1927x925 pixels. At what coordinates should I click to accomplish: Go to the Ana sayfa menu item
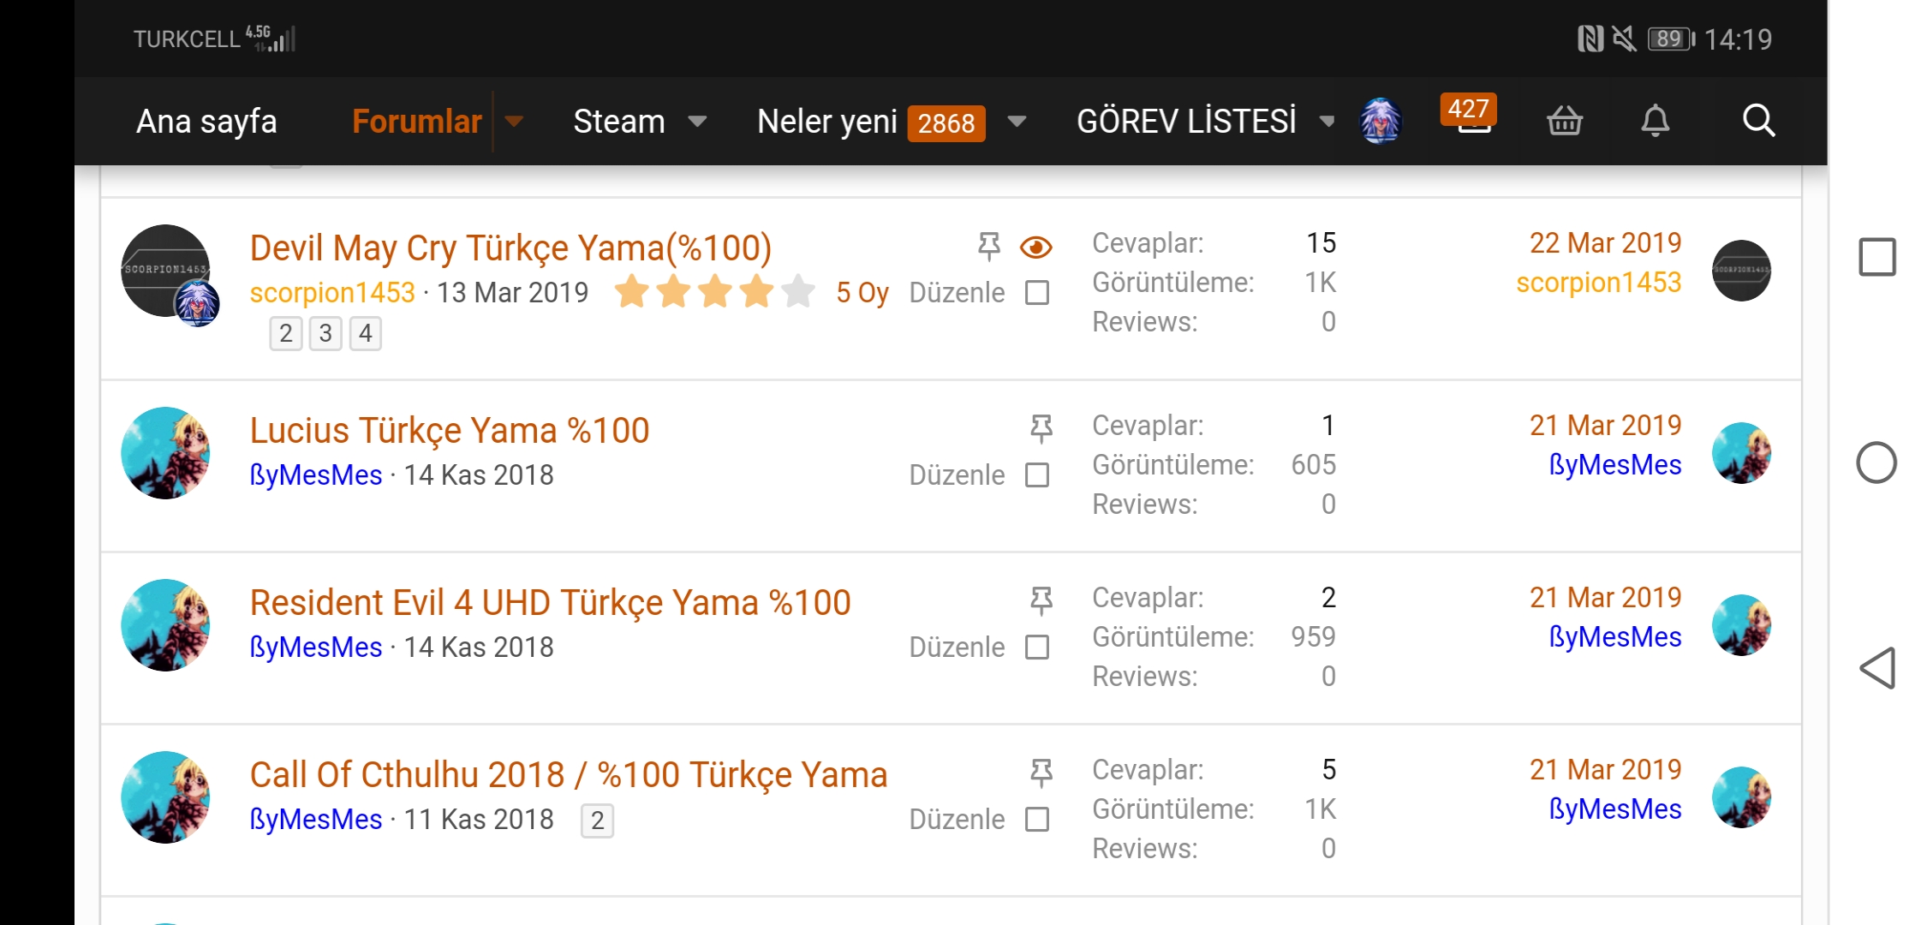pos(206,122)
